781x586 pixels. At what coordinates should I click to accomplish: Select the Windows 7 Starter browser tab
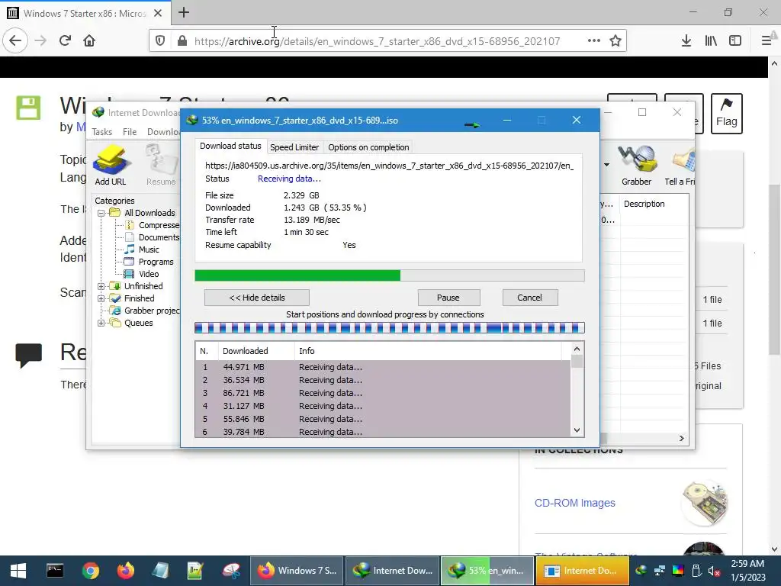(85, 13)
